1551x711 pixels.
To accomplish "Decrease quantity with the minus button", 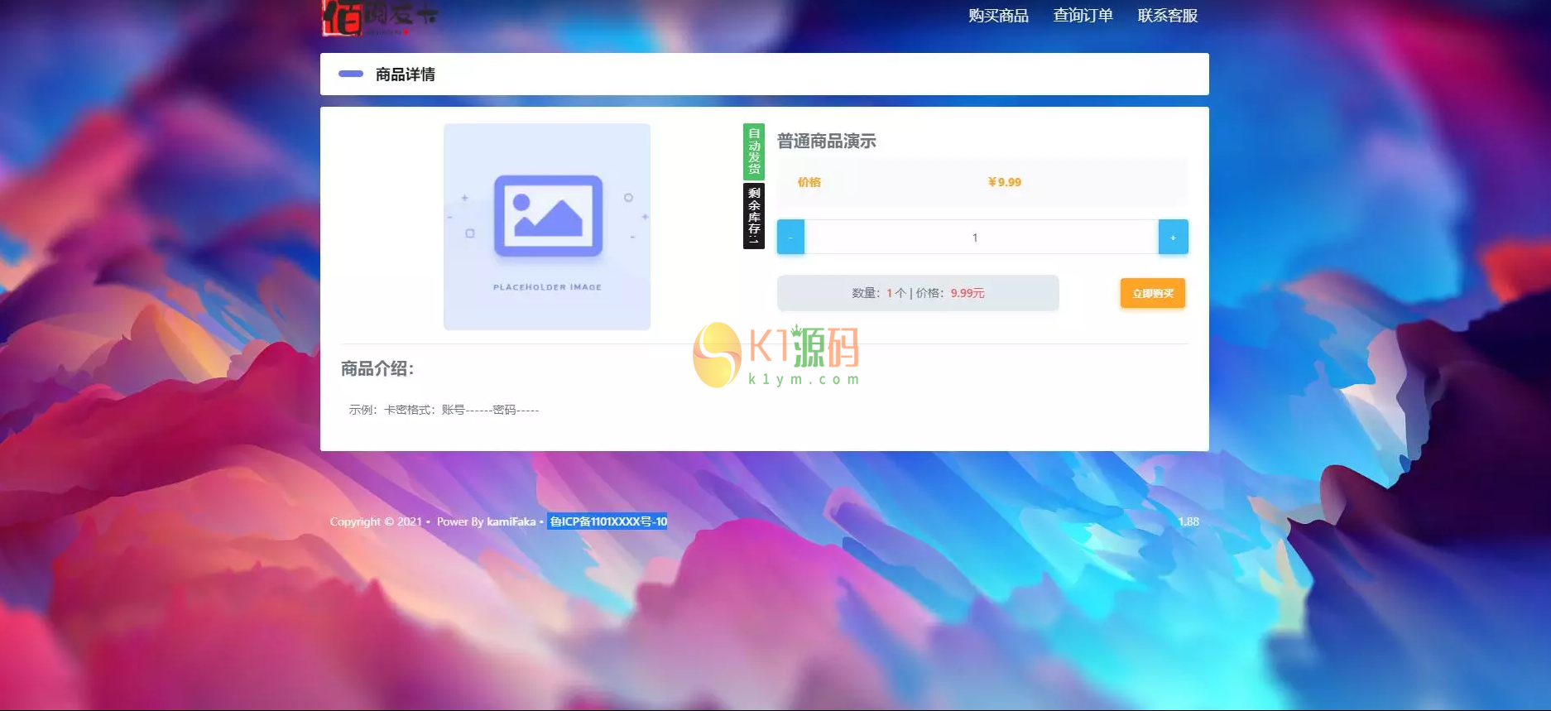I will [x=790, y=238].
